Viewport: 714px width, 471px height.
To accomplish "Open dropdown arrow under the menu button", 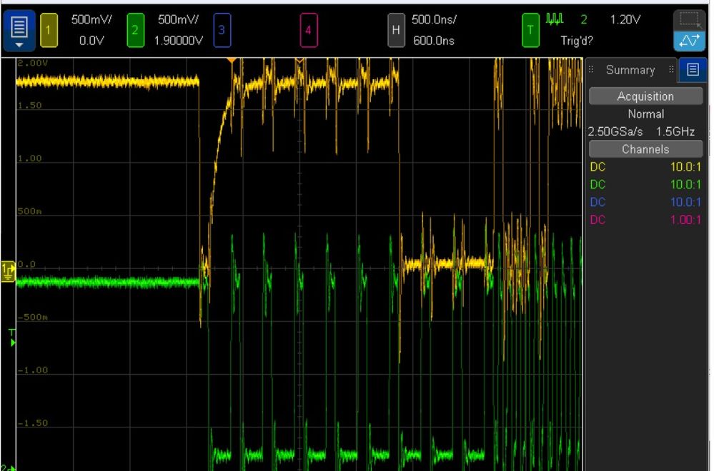I will pos(18,43).
